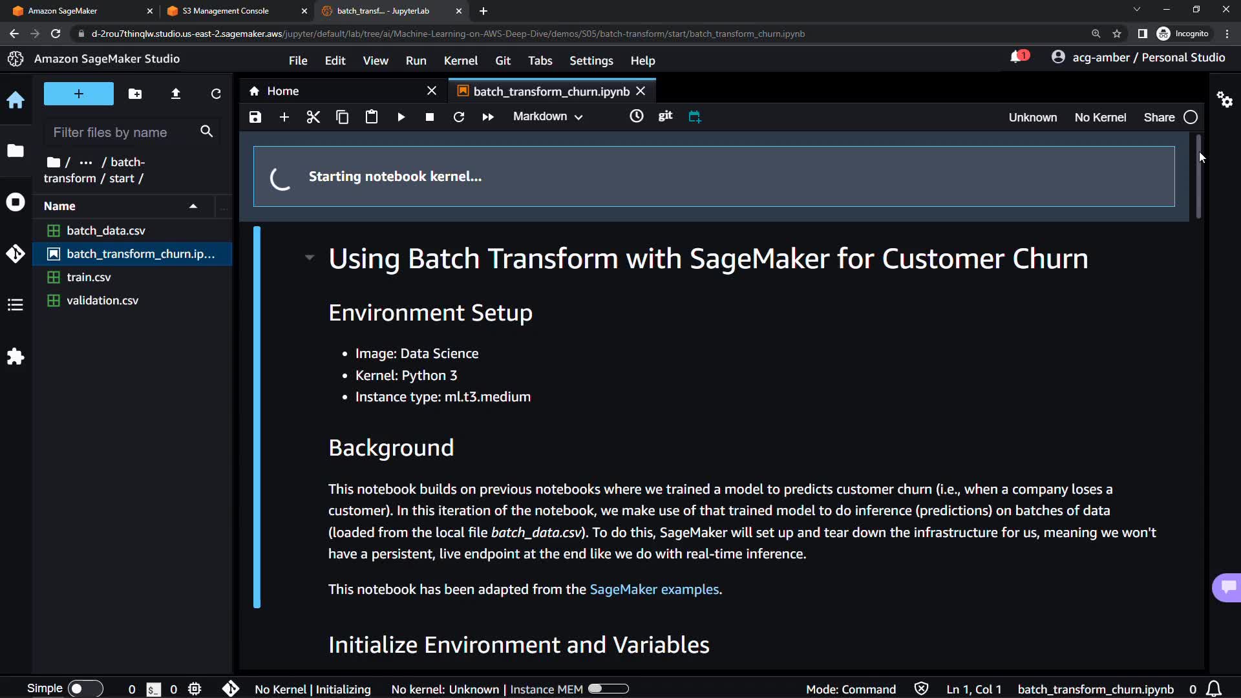Save the notebook with the save icon
Viewport: 1241px width, 698px height.
tap(255, 117)
